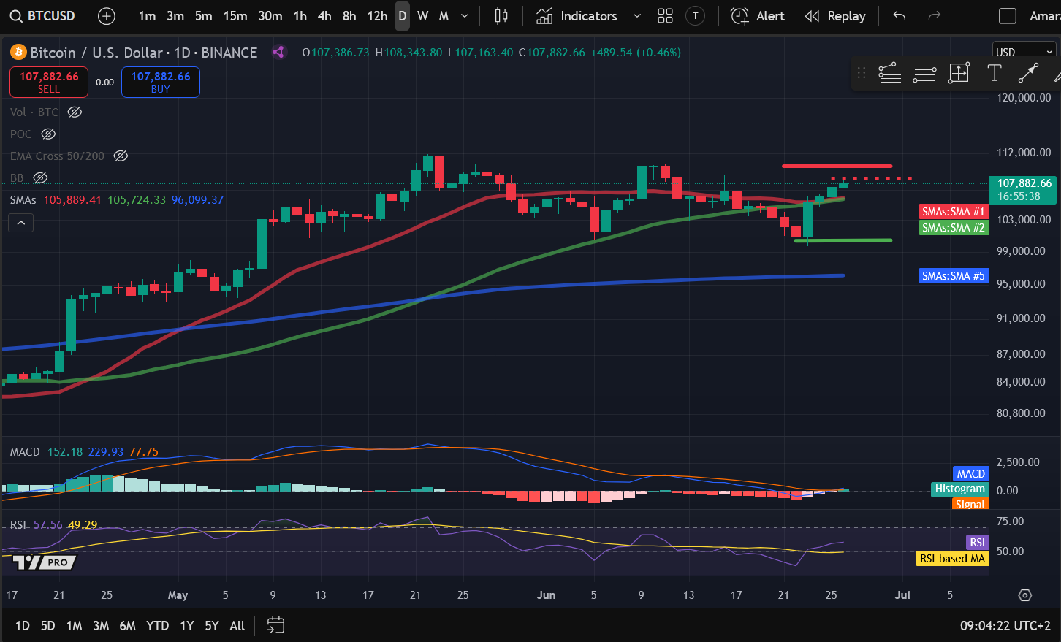Open the BTCUSD symbol search
Screen dimensions: 1061x642
tap(42, 16)
